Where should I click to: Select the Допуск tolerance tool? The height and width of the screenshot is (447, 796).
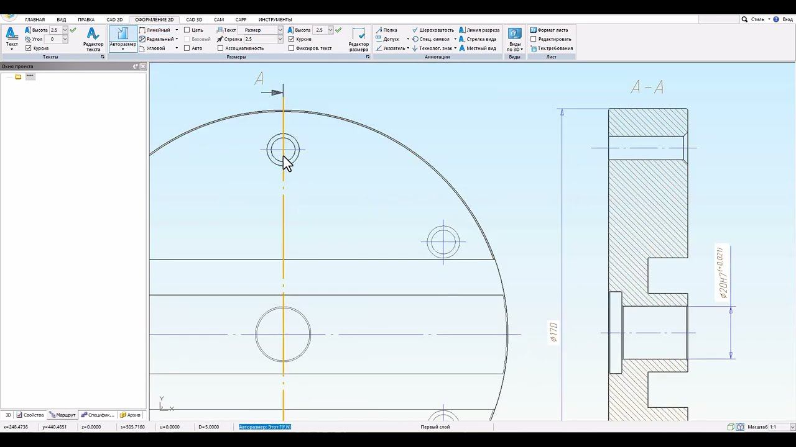click(x=387, y=39)
